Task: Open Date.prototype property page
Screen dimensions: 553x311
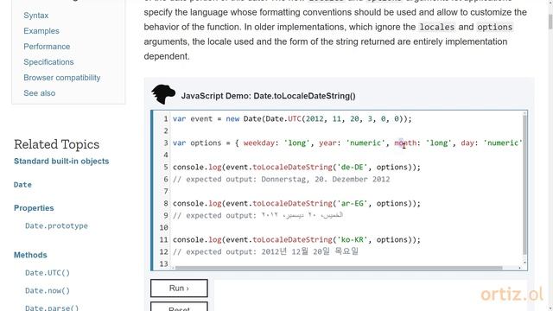Action: (56, 226)
